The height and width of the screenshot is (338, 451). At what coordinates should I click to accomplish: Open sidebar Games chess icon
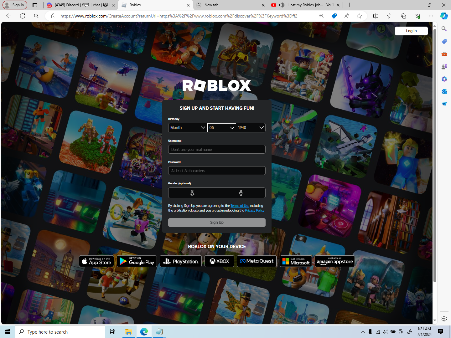pos(444,66)
